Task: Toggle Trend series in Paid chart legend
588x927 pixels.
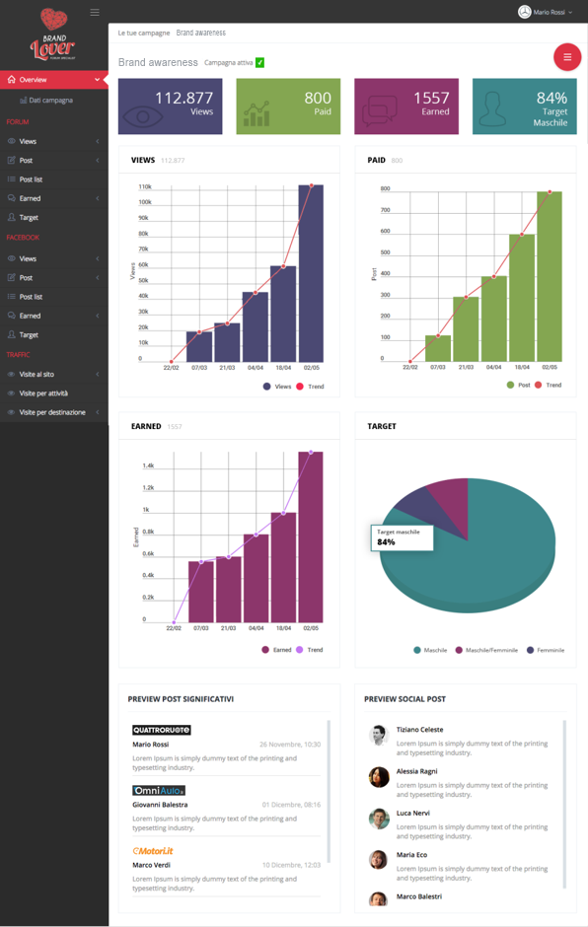Action: 548,385
